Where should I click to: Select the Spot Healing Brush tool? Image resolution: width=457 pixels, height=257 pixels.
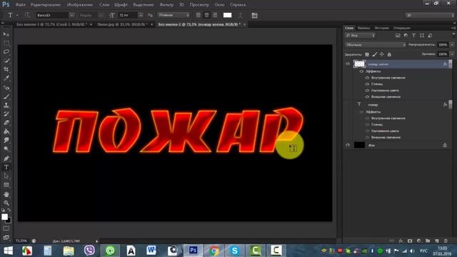[x=6, y=87]
